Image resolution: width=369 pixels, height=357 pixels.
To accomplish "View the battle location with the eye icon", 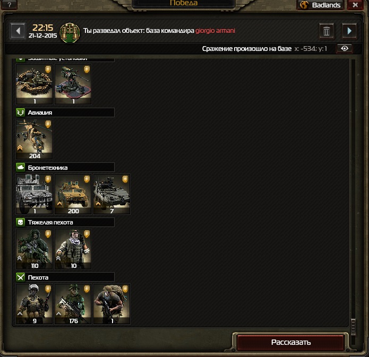I will pyautogui.click(x=345, y=48).
